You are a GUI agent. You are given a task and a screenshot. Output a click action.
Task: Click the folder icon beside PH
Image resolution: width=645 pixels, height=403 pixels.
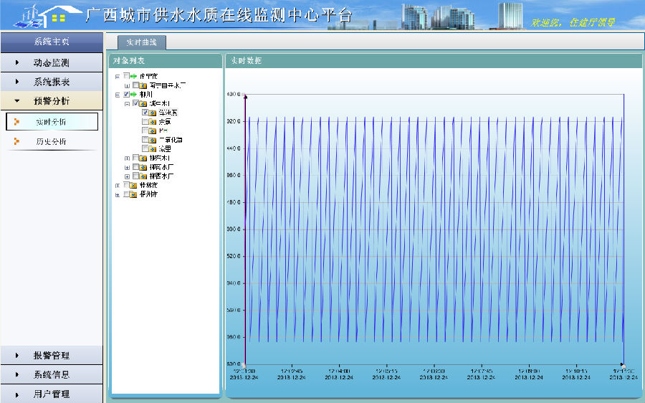(153, 131)
